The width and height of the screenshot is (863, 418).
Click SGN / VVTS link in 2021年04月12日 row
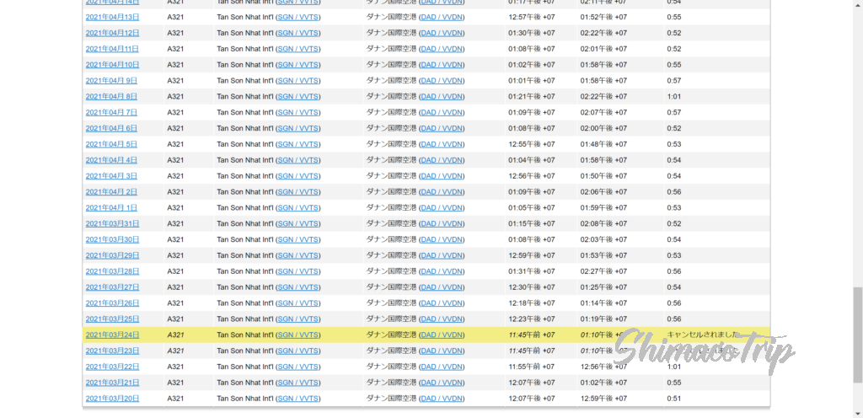pyautogui.click(x=298, y=33)
